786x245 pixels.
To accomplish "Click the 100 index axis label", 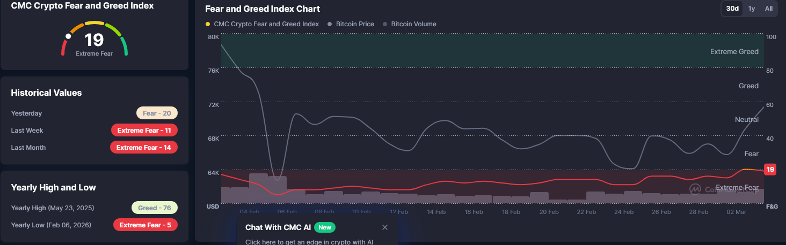I will click(x=771, y=37).
